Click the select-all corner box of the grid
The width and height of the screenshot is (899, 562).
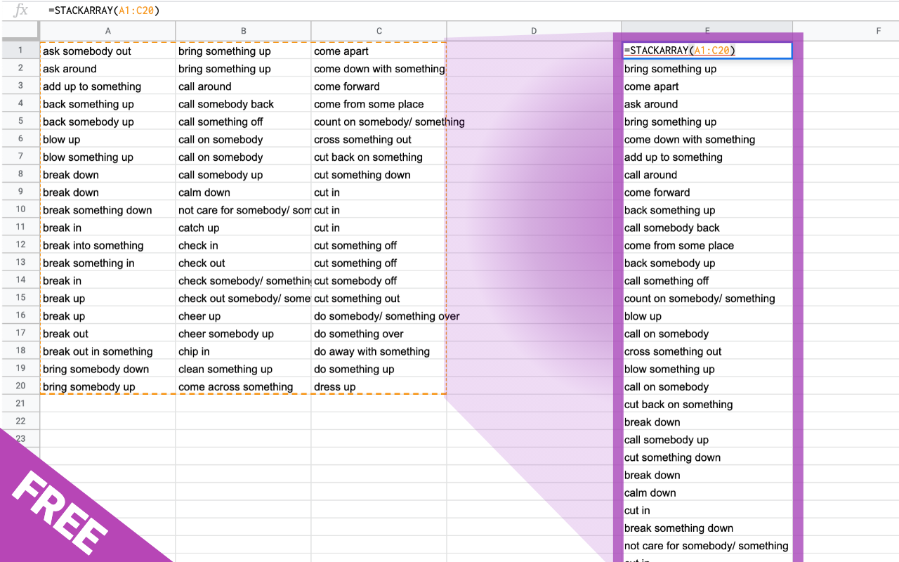pos(20,31)
